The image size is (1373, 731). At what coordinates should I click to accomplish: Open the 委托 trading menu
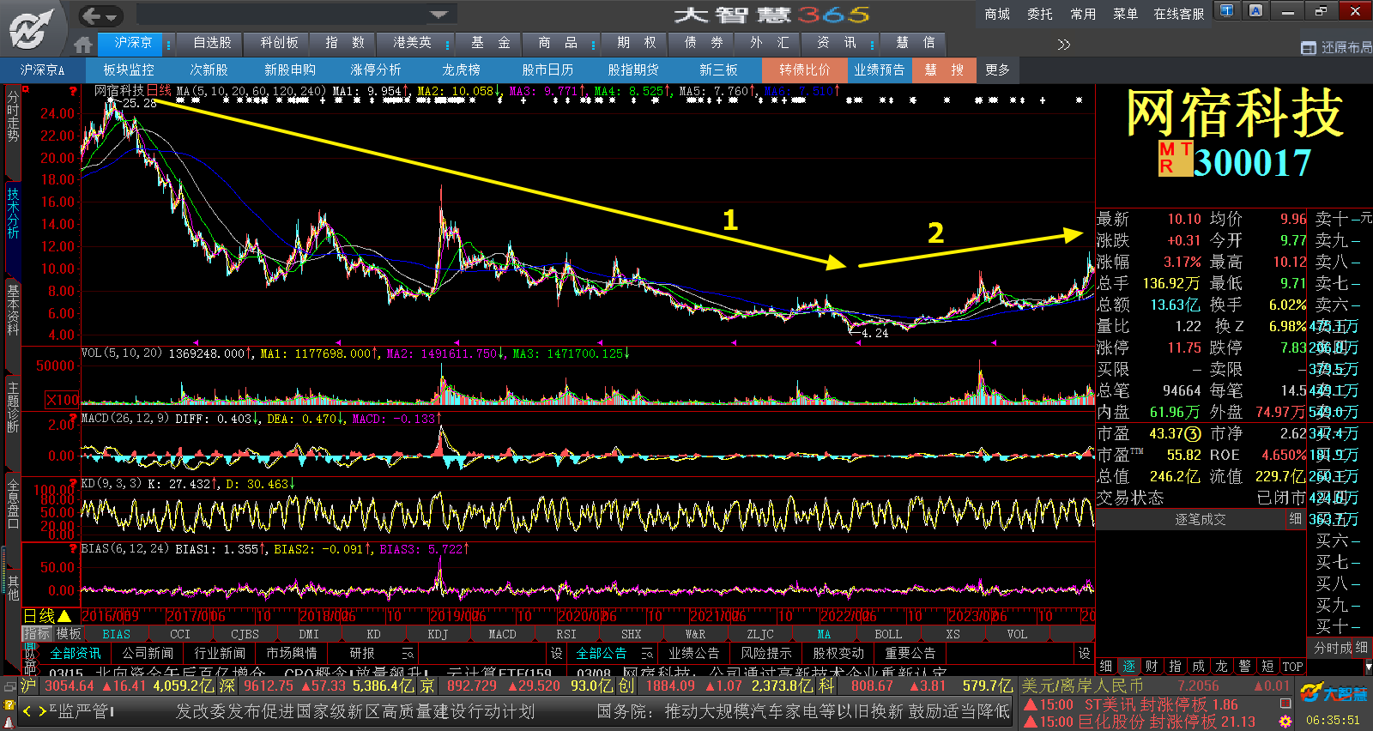point(1040,14)
